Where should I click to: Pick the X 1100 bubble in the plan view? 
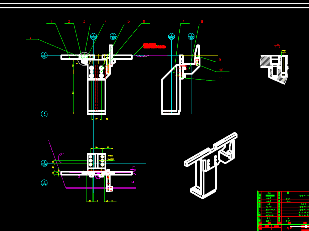(x=44, y=183)
